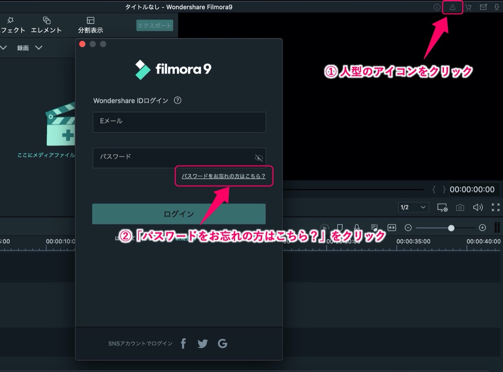Click the audio level meter icon
Image resolution: width=503 pixels, height=372 pixels.
(497, 228)
